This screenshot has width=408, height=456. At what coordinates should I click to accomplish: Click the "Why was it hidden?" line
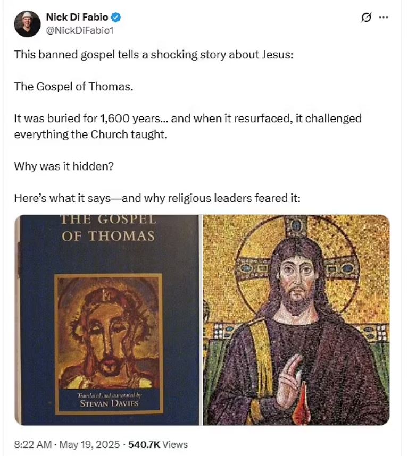(x=64, y=166)
